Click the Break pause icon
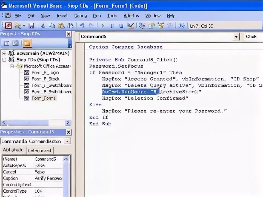 (x=112, y=26)
